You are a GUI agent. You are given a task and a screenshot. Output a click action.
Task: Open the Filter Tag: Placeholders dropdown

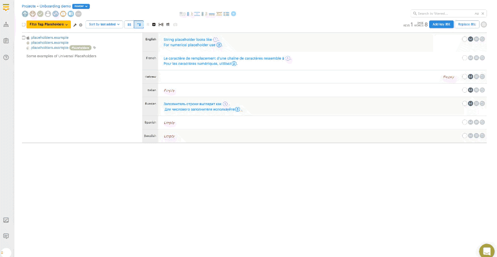[48, 24]
